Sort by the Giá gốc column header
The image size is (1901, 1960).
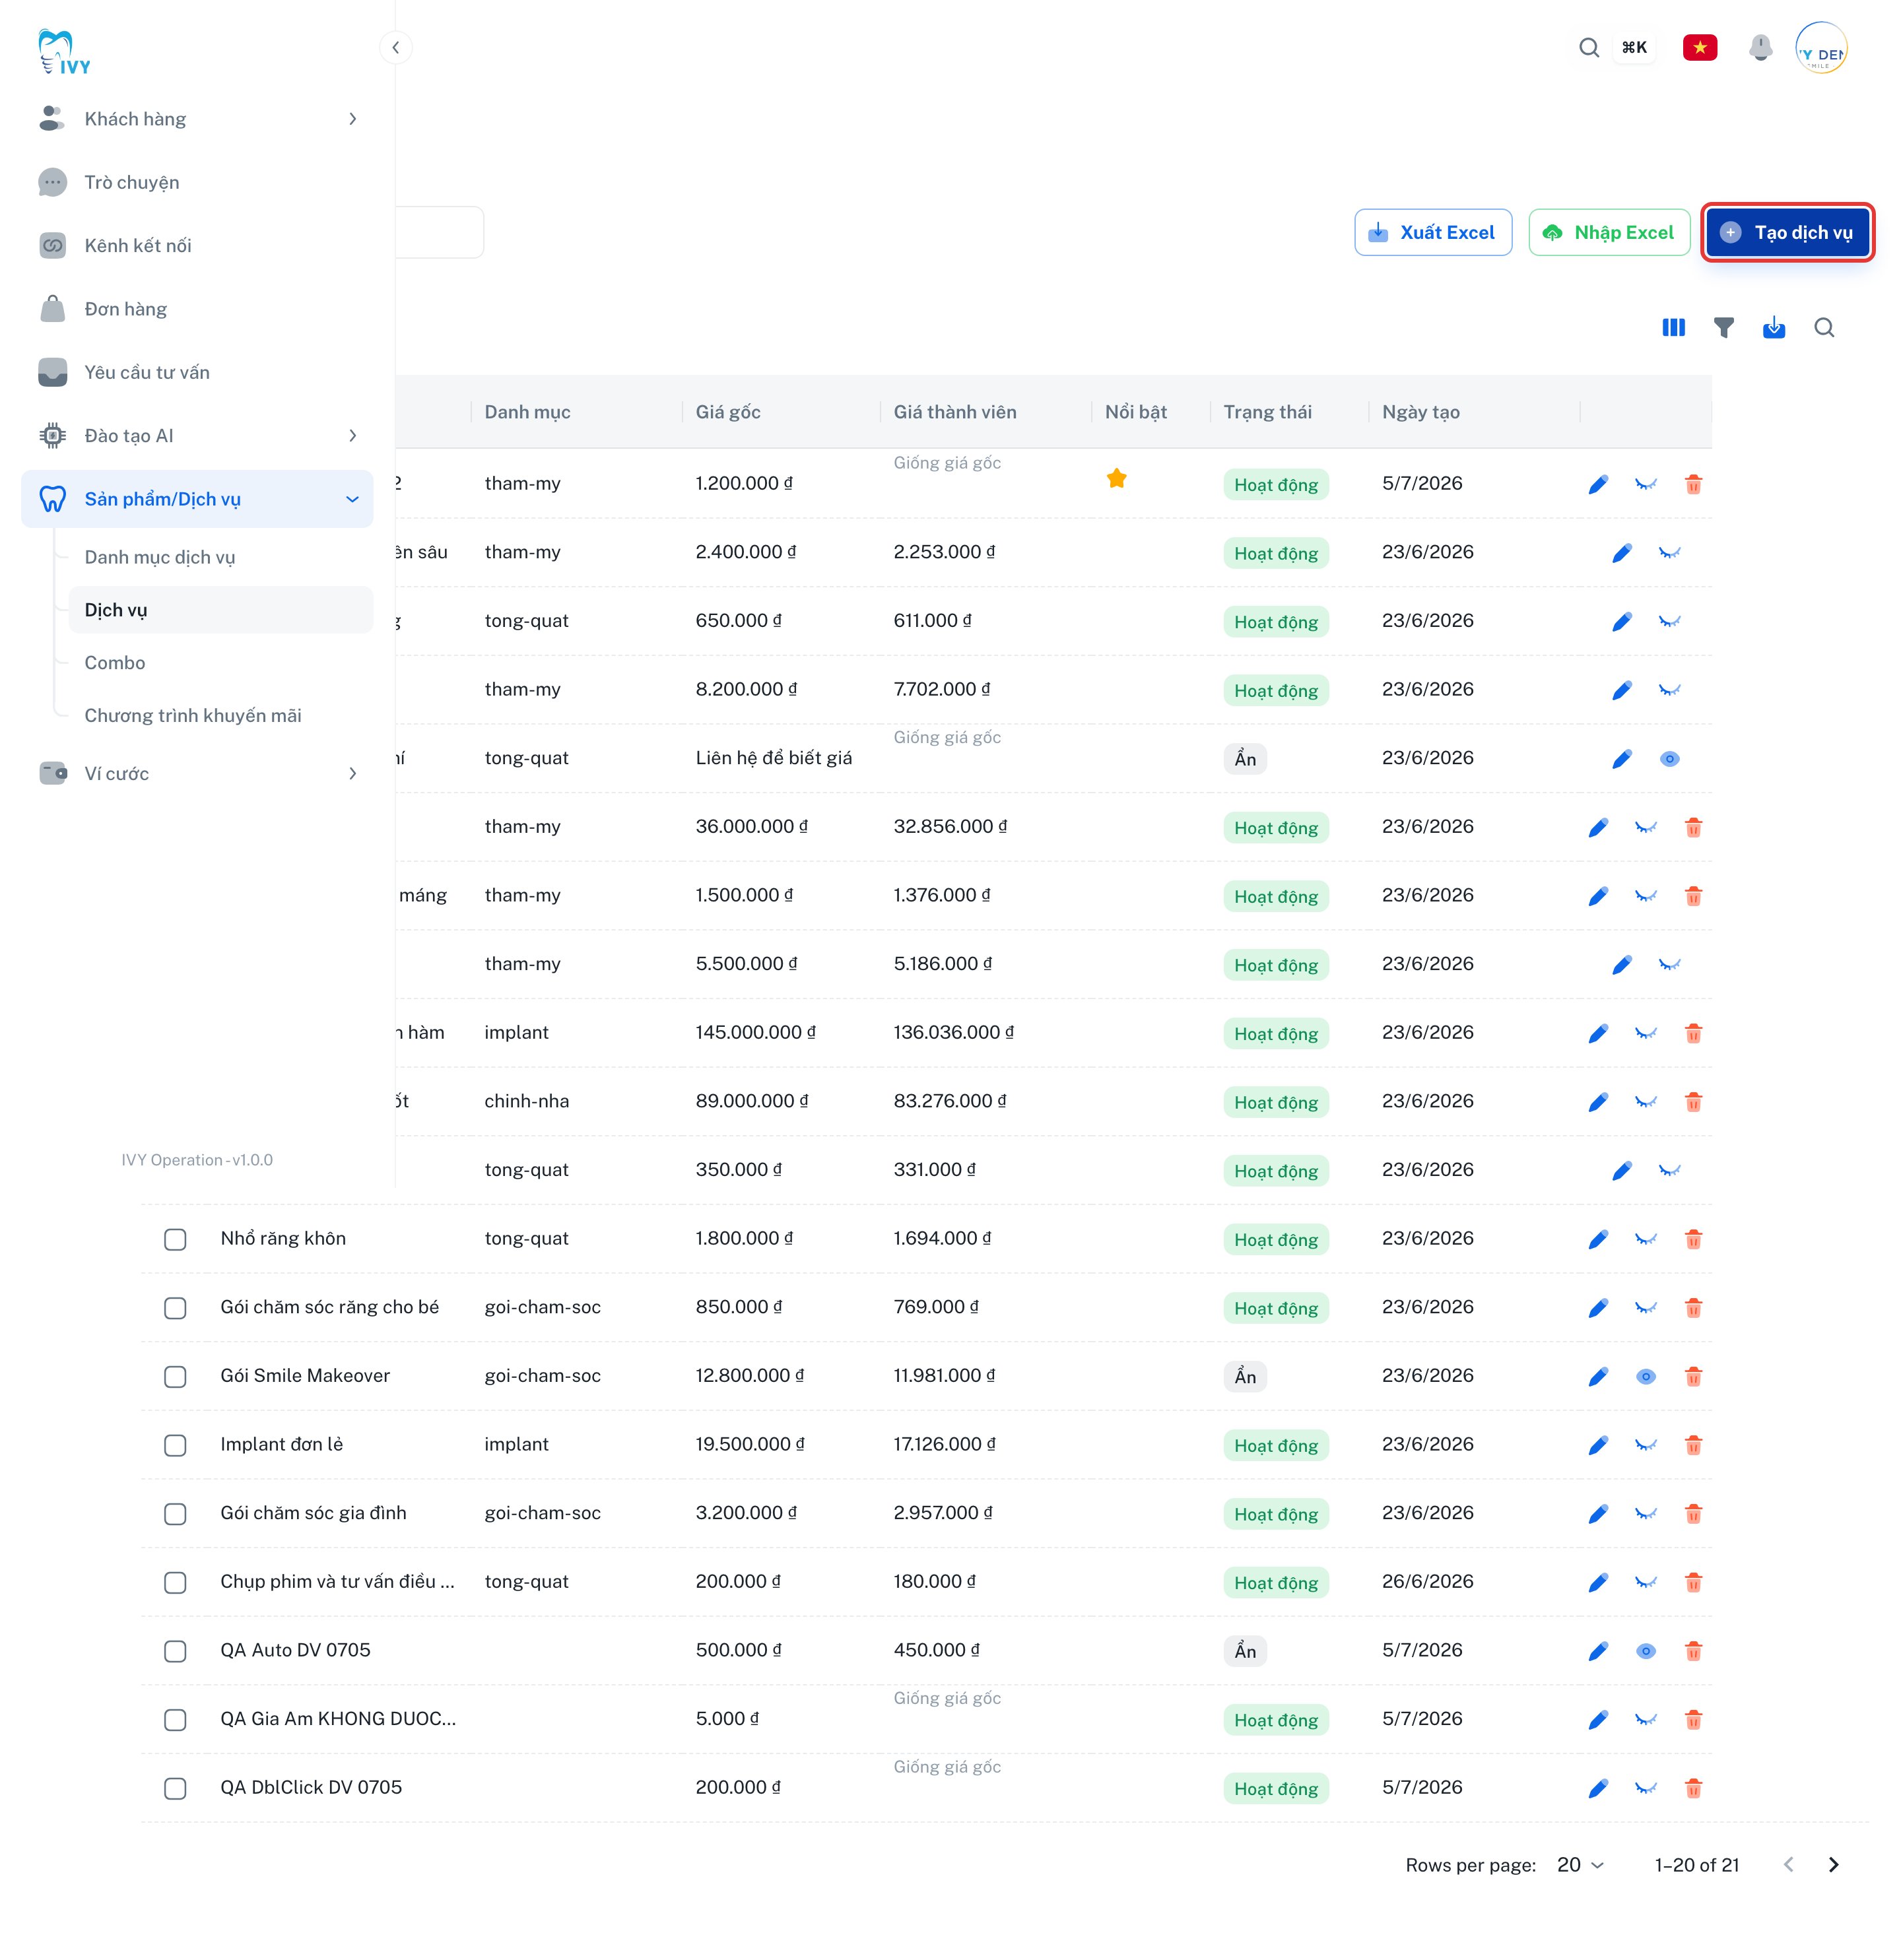coord(728,412)
